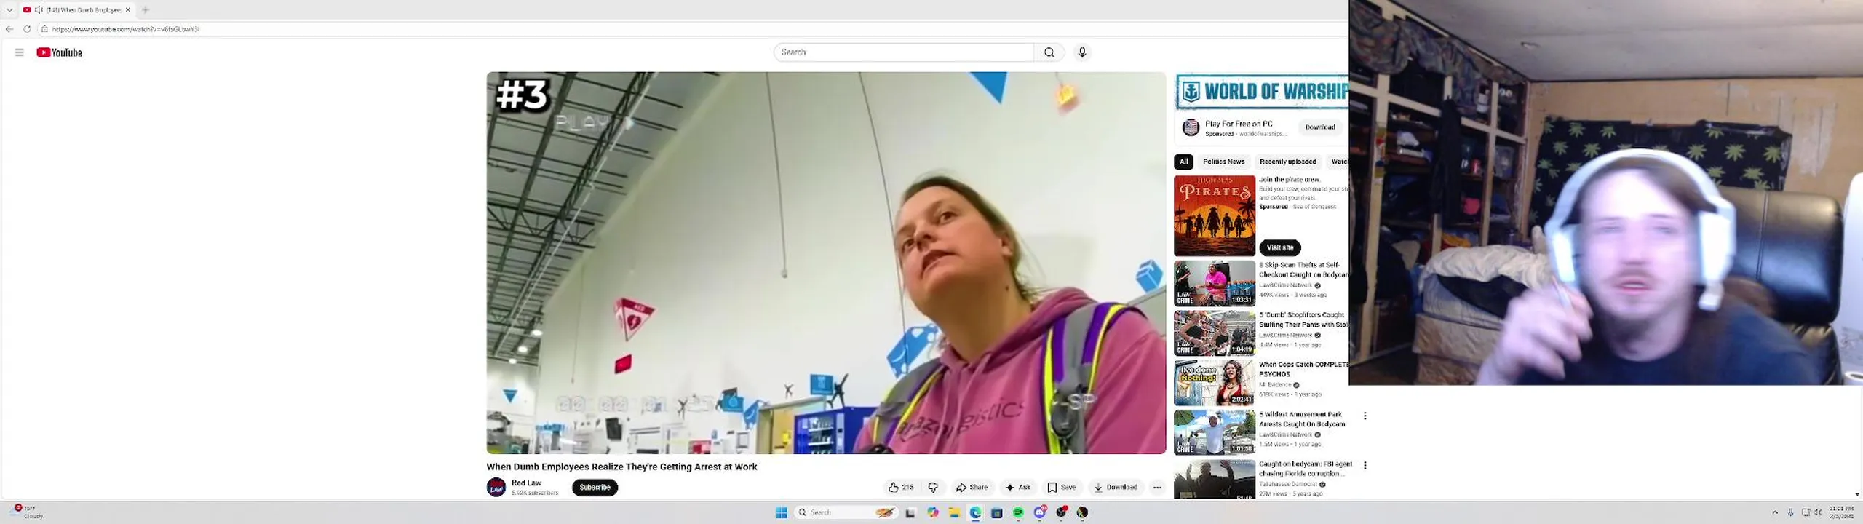The height and width of the screenshot is (524, 1863).
Task: Open the tab search dropdown chevron
Action: point(9,10)
